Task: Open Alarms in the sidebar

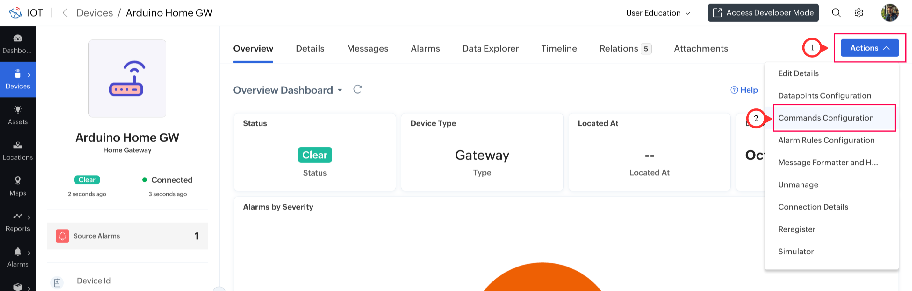Action: click(18, 258)
